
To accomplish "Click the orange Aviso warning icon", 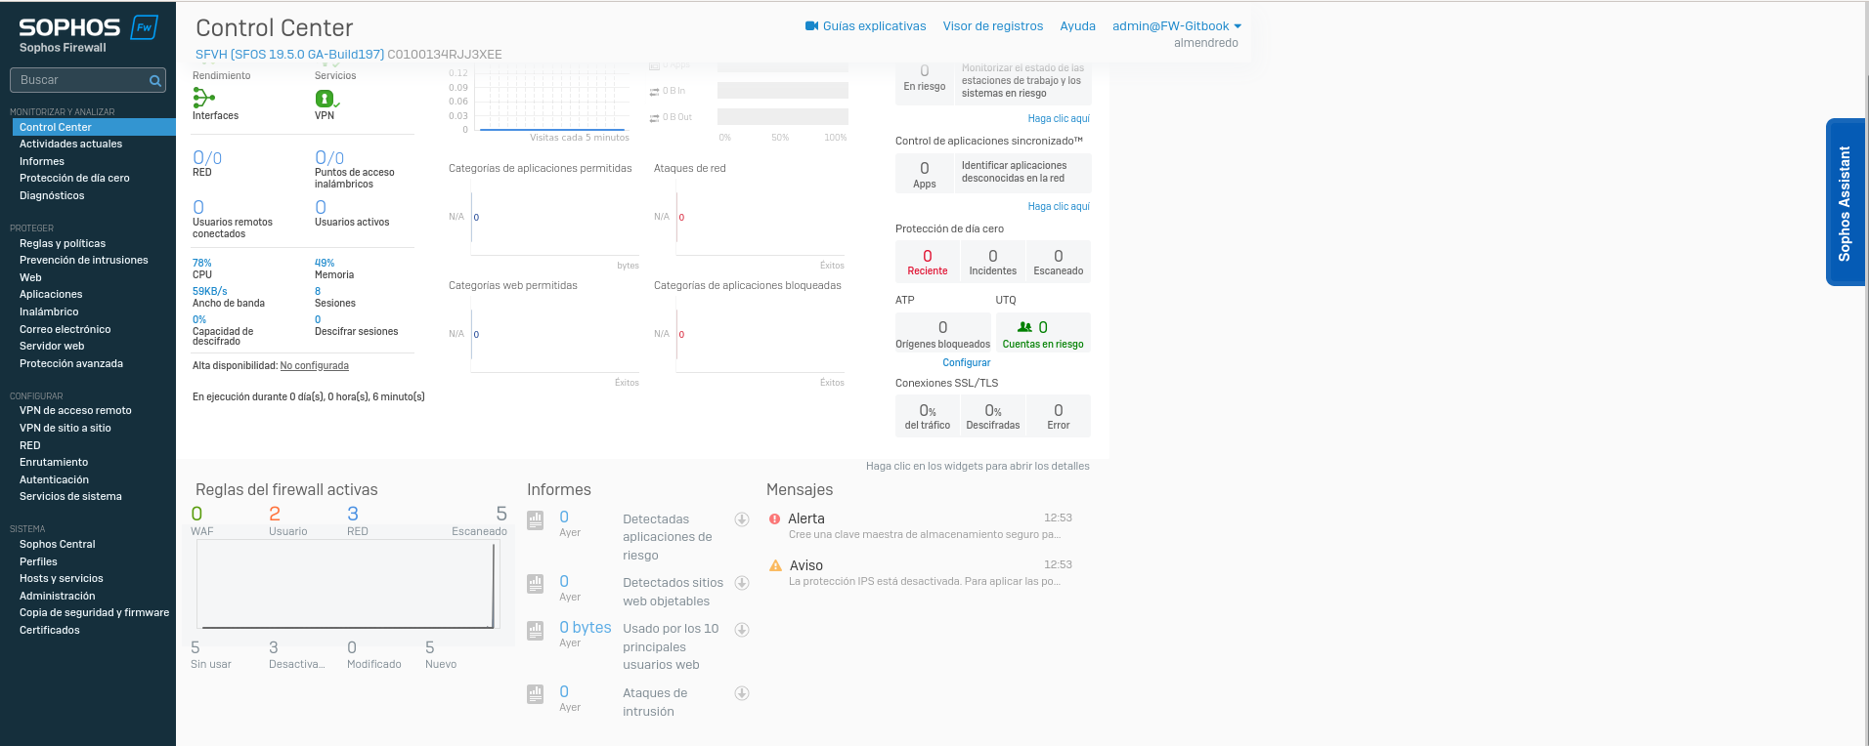I will click(775, 566).
